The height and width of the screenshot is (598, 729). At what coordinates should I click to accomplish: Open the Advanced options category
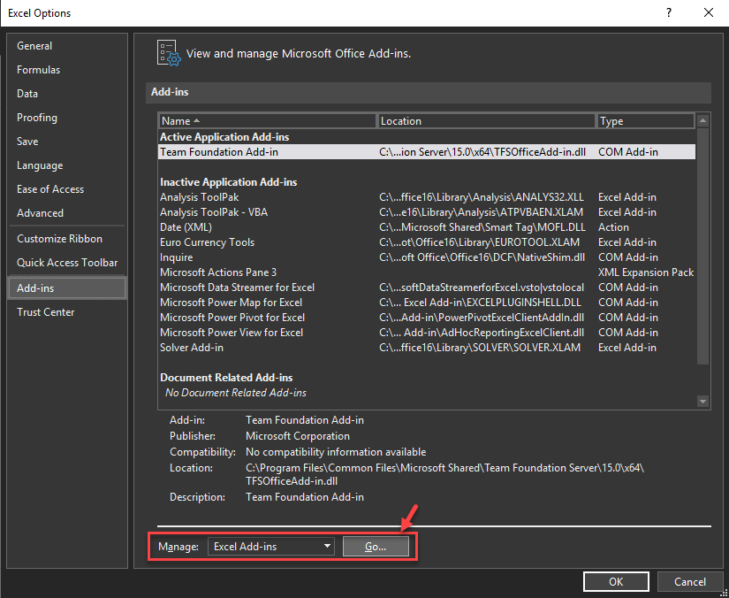tap(67, 213)
